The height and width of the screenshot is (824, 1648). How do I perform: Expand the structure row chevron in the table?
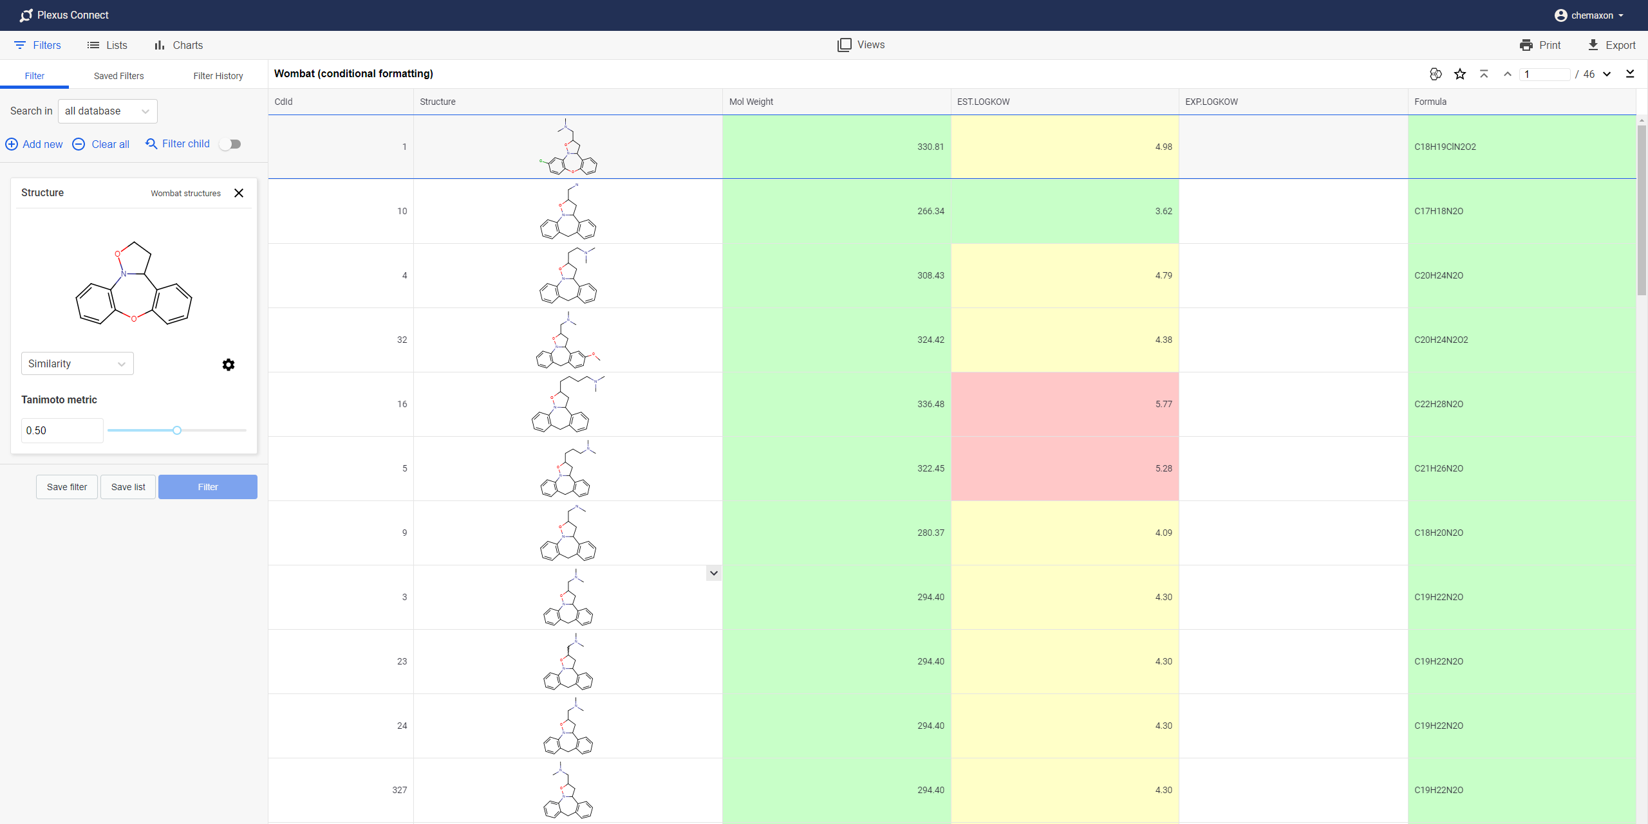[x=713, y=572]
